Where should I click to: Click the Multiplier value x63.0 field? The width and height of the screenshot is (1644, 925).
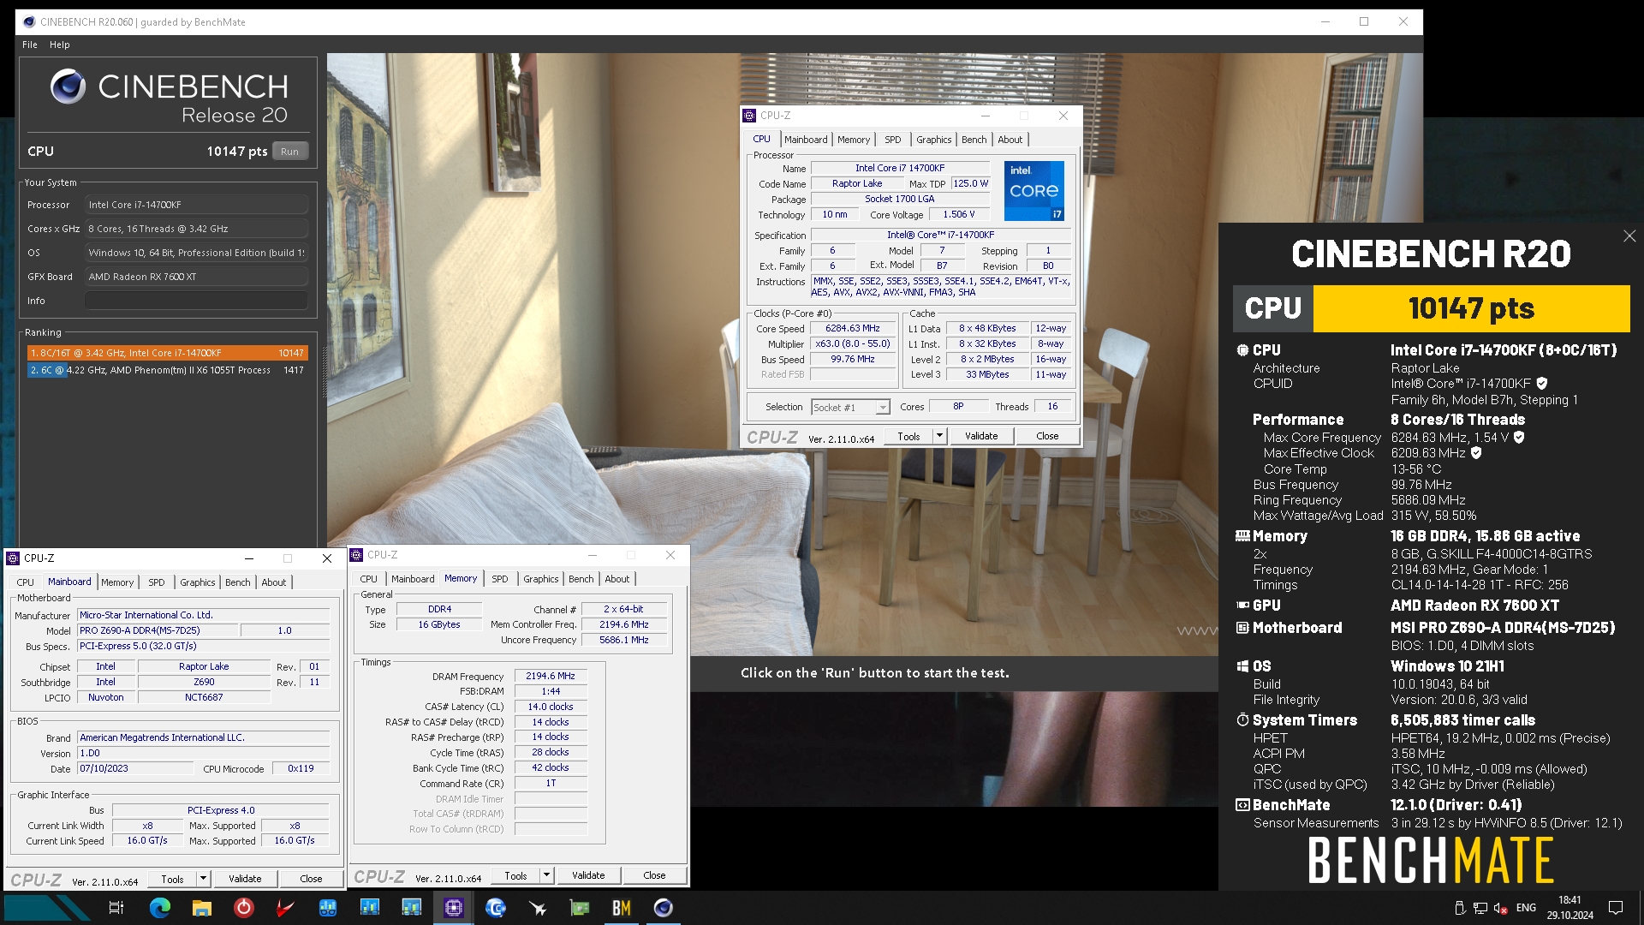852,344
